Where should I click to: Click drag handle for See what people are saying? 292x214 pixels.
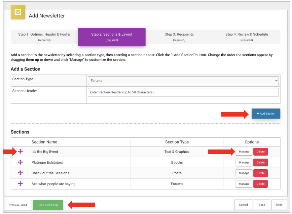(x=21, y=184)
